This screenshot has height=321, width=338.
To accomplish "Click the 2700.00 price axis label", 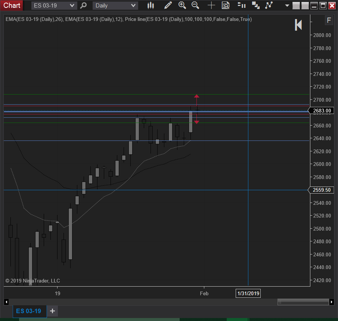I will (x=322, y=100).
